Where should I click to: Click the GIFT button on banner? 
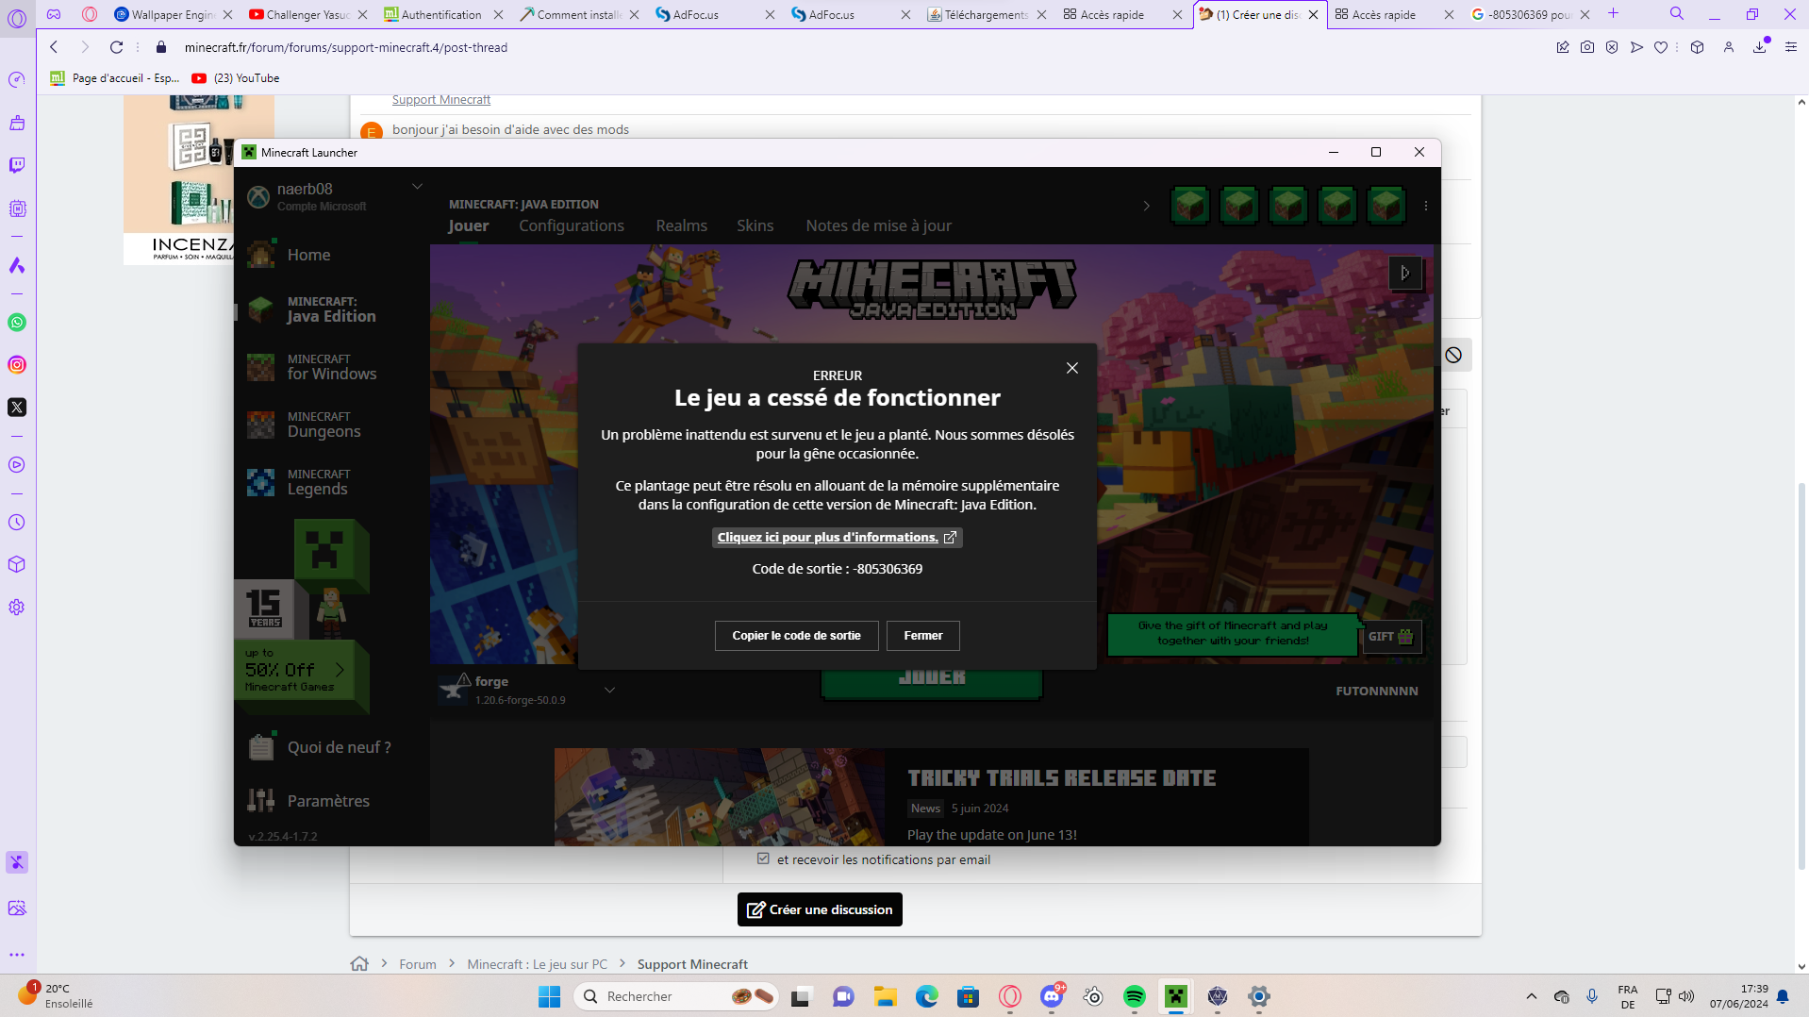[x=1391, y=637]
